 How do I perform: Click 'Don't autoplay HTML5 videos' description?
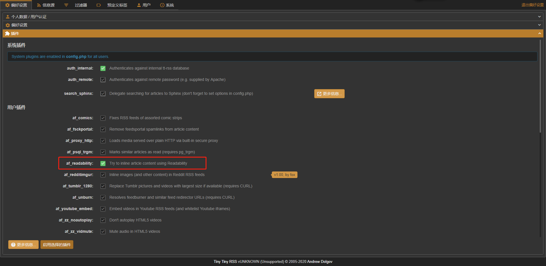click(135, 220)
